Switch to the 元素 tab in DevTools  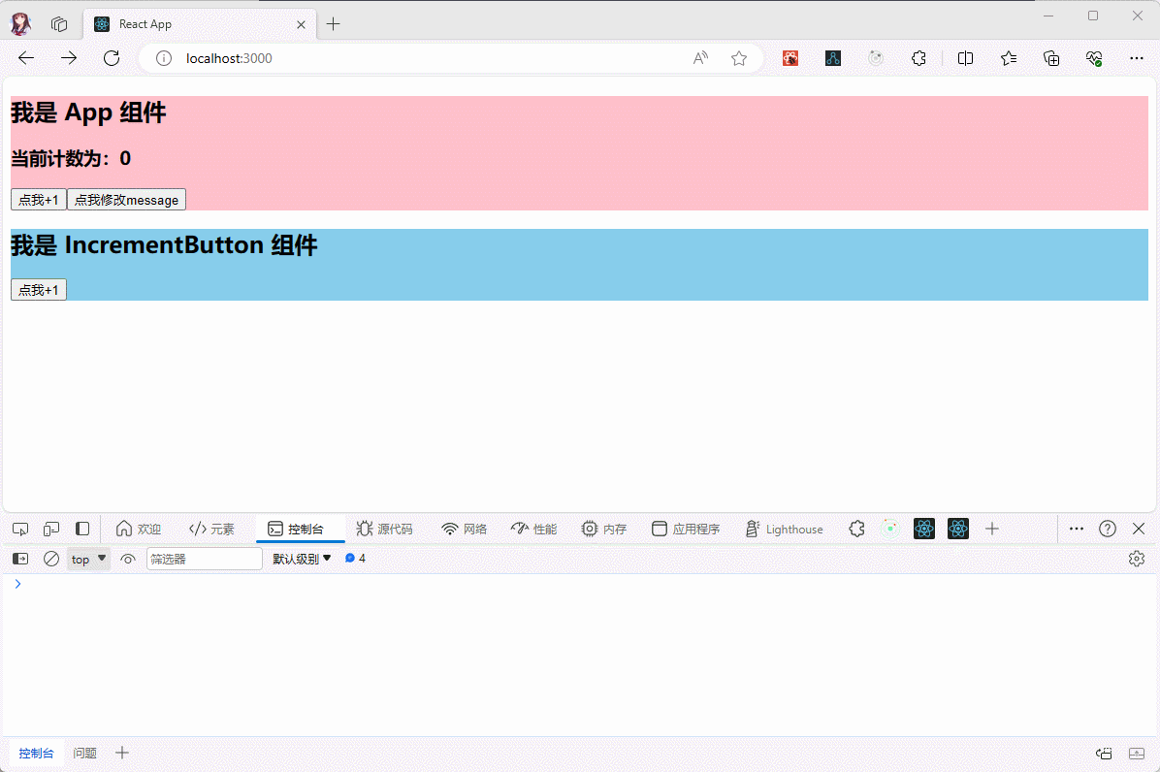pos(211,529)
